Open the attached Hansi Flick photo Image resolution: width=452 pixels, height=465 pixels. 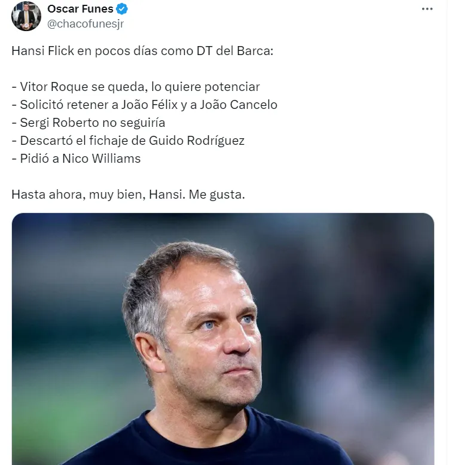point(222,339)
